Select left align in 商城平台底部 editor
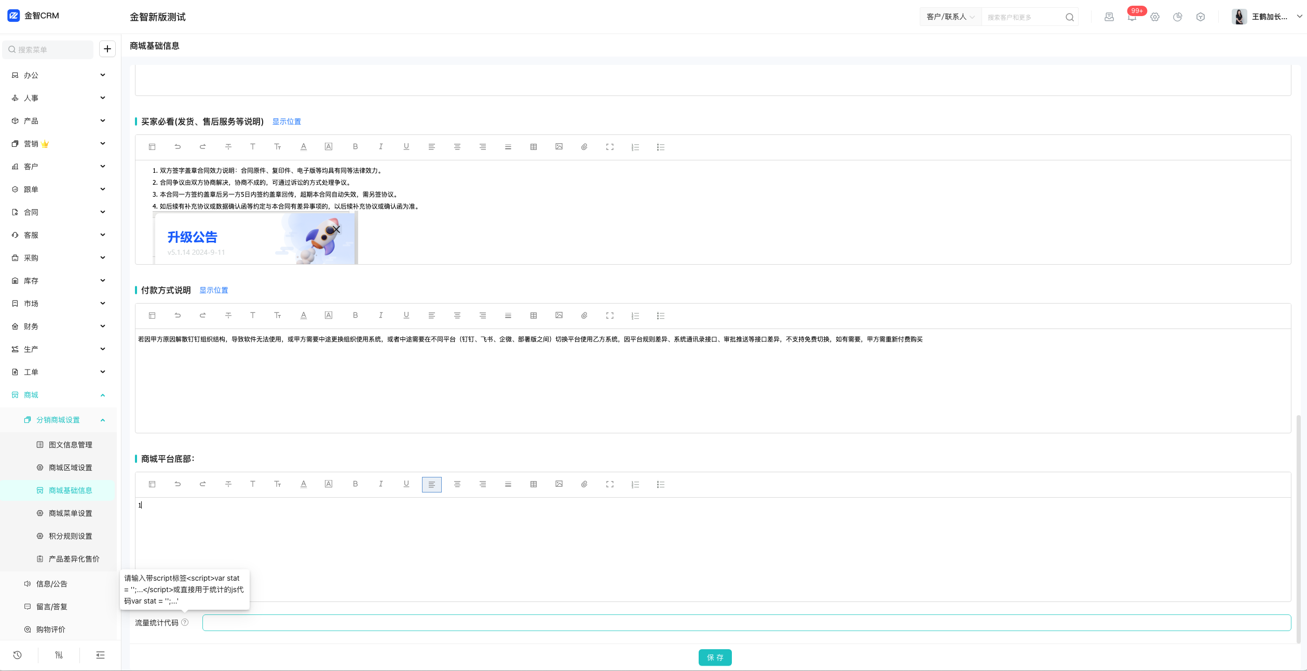Viewport: 1307px width, 671px height. 431,484
